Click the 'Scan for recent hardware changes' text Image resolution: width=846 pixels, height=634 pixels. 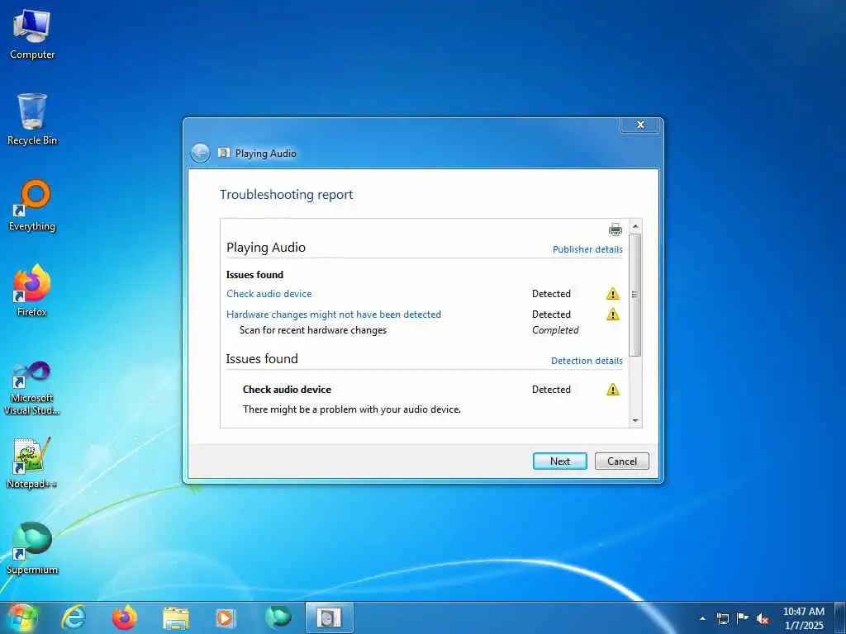(313, 330)
